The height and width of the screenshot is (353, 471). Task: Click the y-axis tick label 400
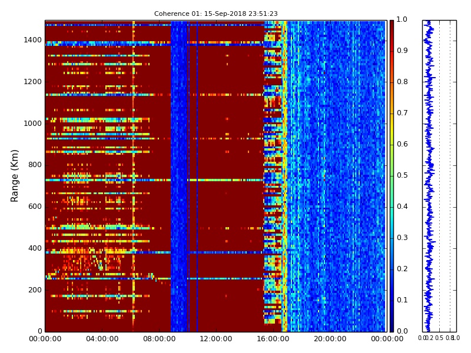pyautogui.click(x=35, y=248)
